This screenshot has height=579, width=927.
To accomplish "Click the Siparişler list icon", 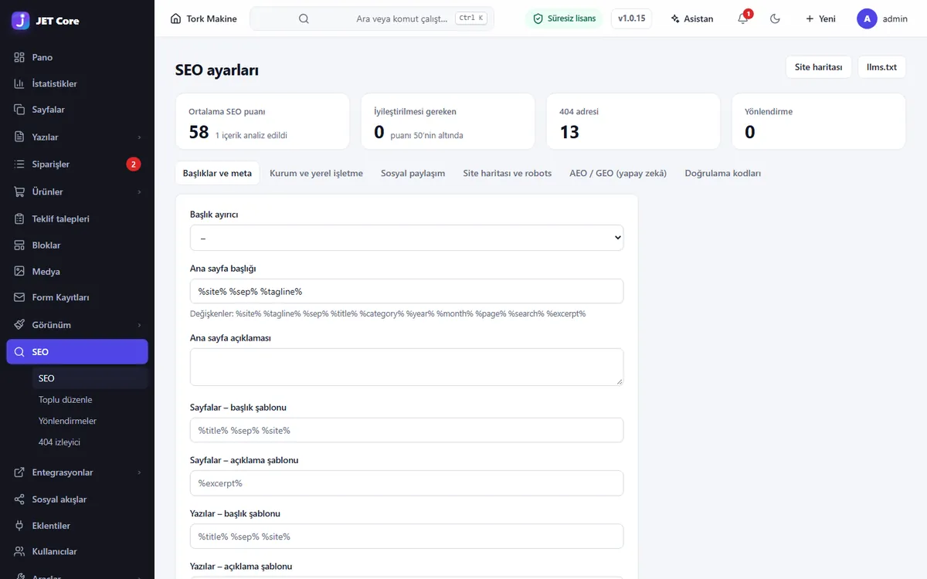I will (19, 164).
